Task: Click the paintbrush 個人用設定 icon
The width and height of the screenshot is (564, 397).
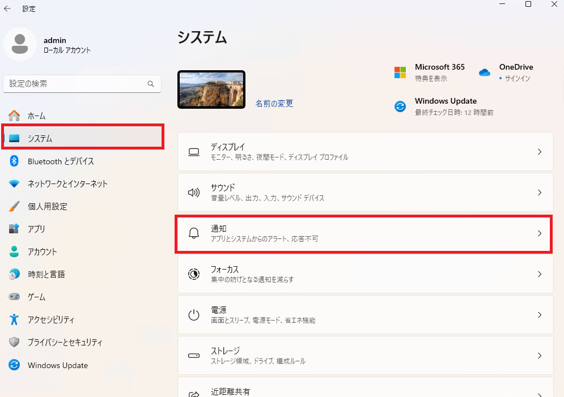Action: (x=14, y=206)
